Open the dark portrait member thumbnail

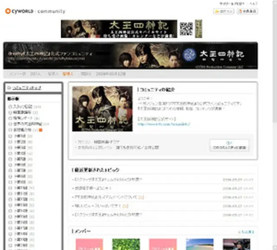237,244
